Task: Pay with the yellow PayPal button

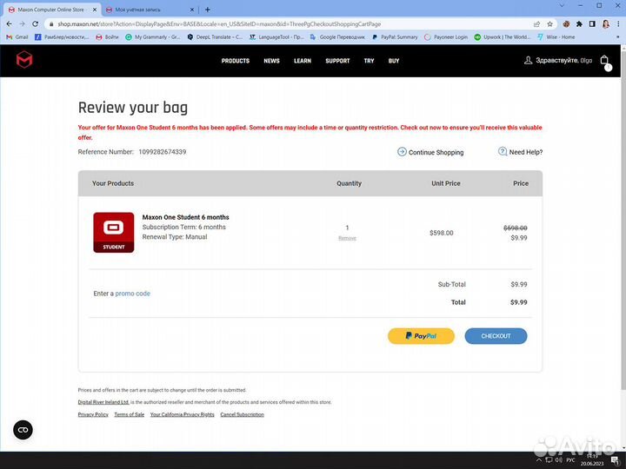Action: tap(421, 336)
